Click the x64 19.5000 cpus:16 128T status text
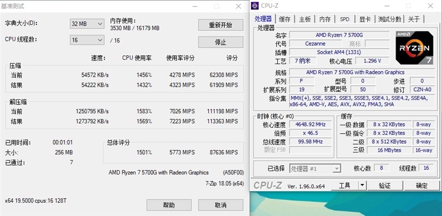This screenshot has height=216, width=442. (x=36, y=201)
